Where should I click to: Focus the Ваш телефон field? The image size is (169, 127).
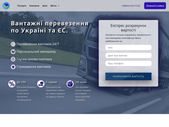coord(129,64)
